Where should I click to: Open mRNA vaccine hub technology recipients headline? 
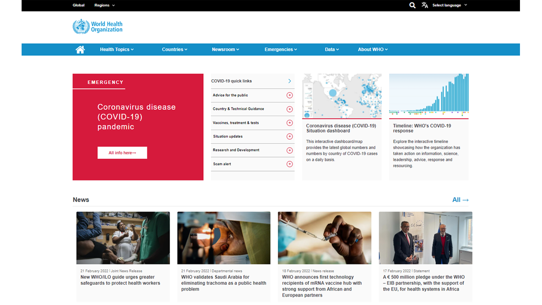(x=322, y=286)
